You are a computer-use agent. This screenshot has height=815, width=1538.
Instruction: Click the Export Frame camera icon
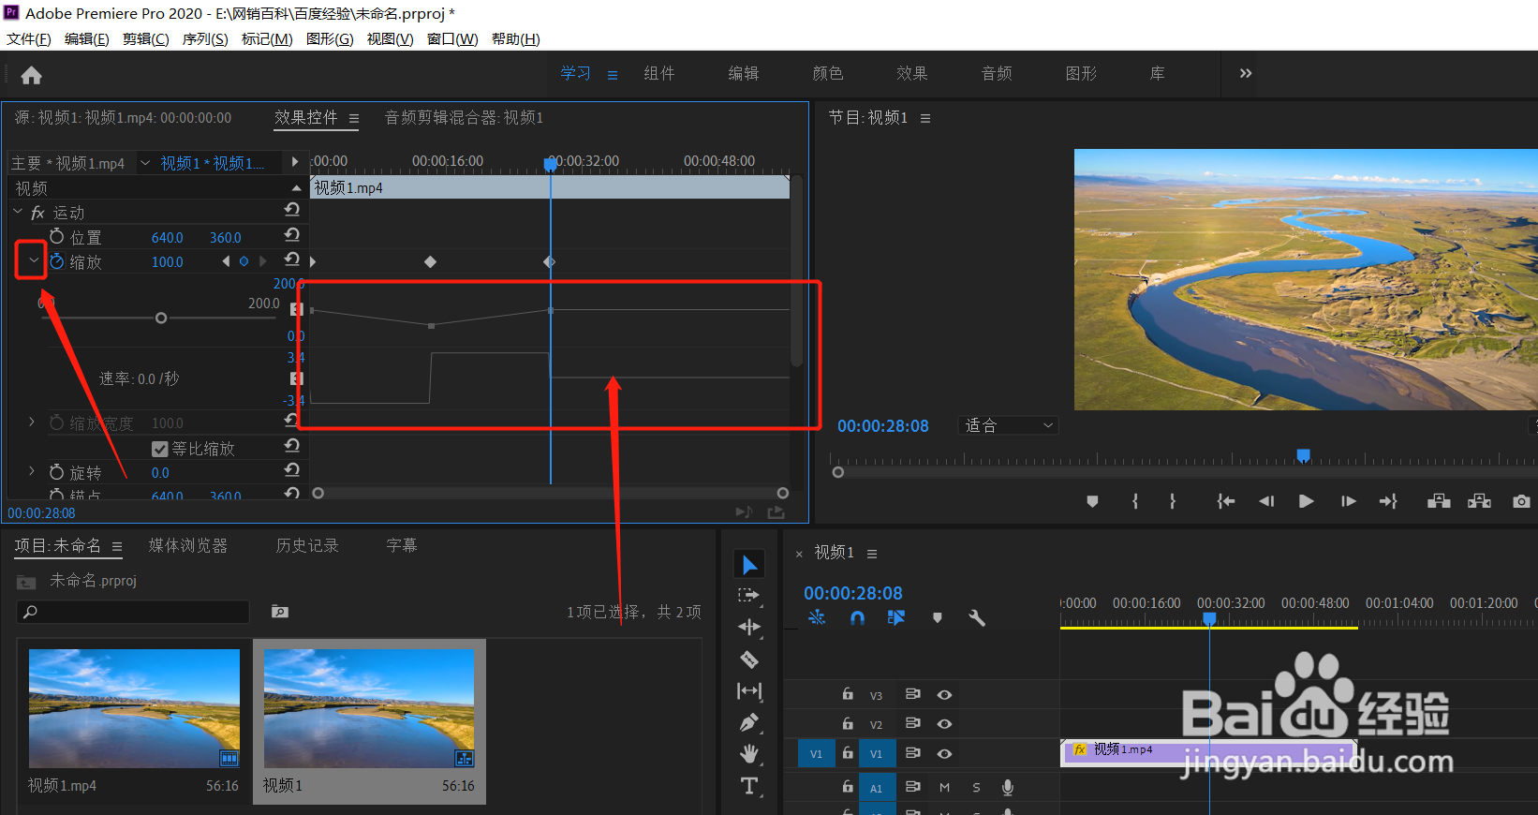(x=1521, y=501)
